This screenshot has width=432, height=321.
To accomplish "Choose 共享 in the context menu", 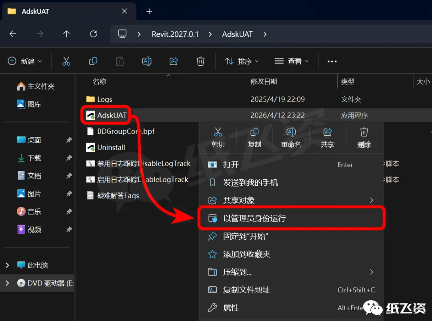I will pos(328,138).
